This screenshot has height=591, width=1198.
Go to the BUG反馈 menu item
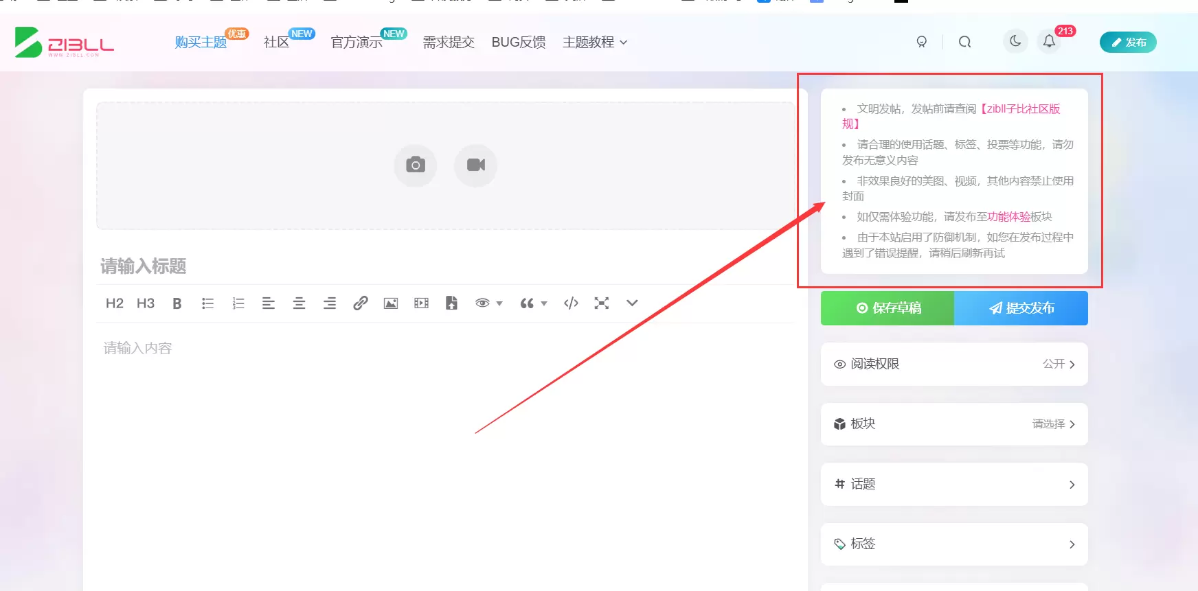(519, 43)
